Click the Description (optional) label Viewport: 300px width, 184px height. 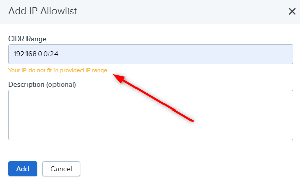[x=42, y=84]
